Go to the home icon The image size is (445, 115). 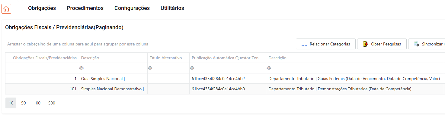point(6,8)
